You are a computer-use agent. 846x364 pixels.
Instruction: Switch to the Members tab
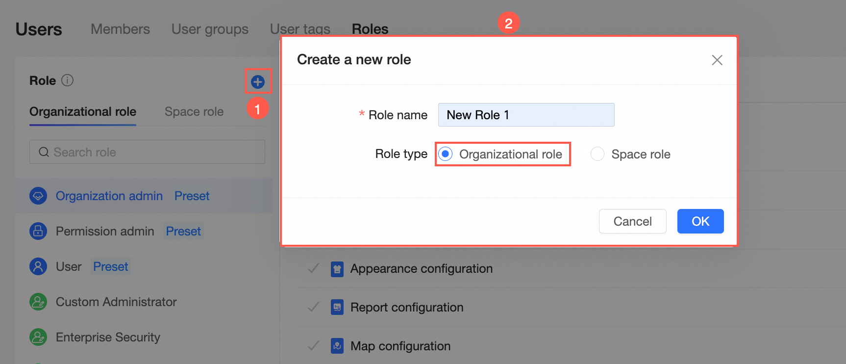(120, 29)
